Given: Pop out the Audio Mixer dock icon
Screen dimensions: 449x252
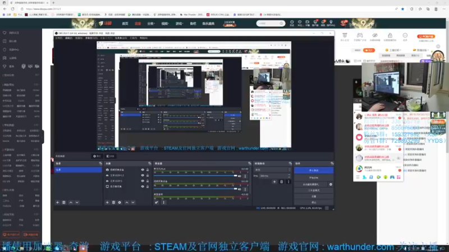Looking at the screenshot, I should [249, 164].
